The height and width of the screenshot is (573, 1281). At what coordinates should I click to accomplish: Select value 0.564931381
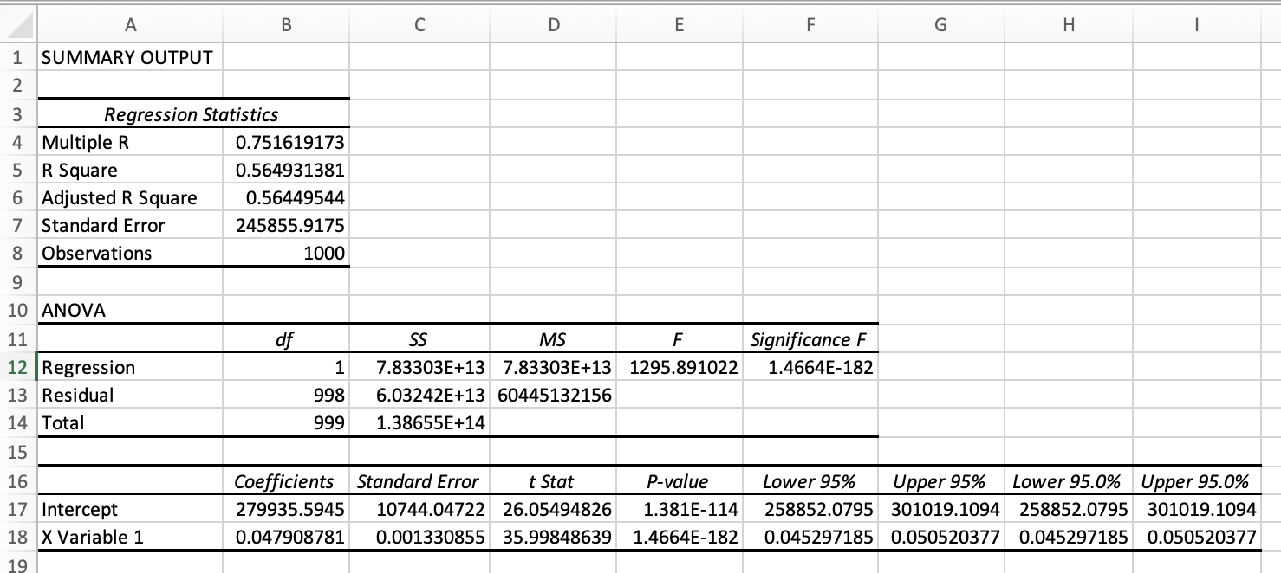coord(285,170)
